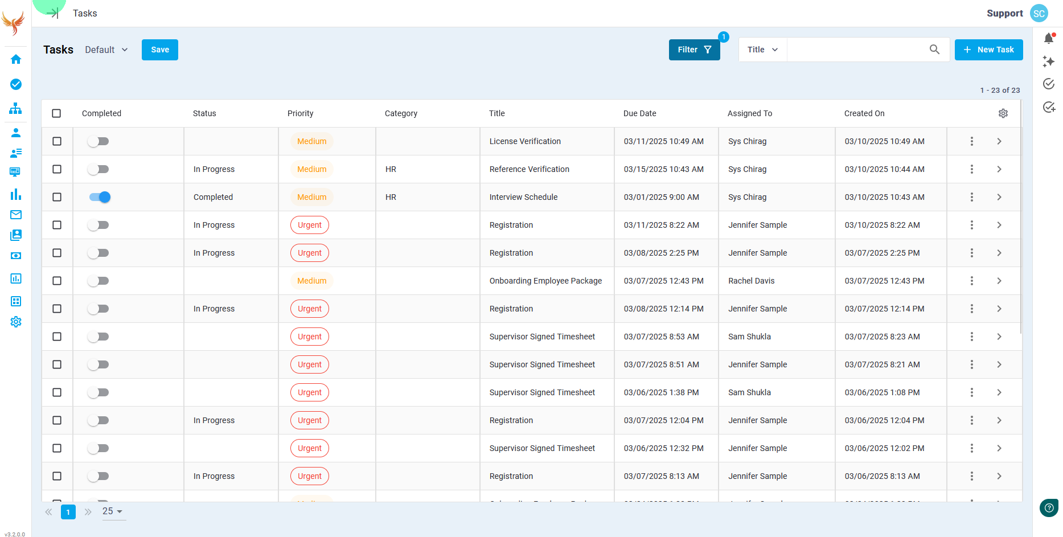Click the notifications bell icon
This screenshot has height=537, width=1063.
pyautogui.click(x=1049, y=38)
